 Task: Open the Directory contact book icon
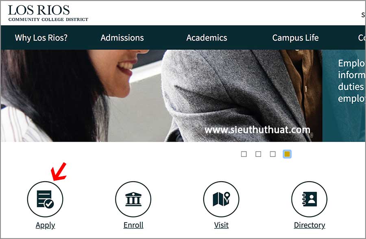click(309, 199)
